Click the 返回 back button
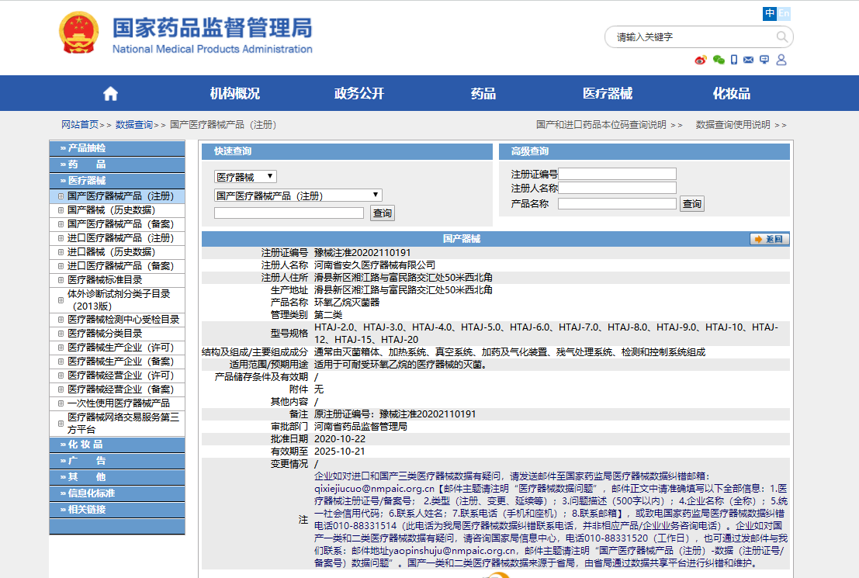Image resolution: width=859 pixels, height=578 pixels. click(769, 239)
